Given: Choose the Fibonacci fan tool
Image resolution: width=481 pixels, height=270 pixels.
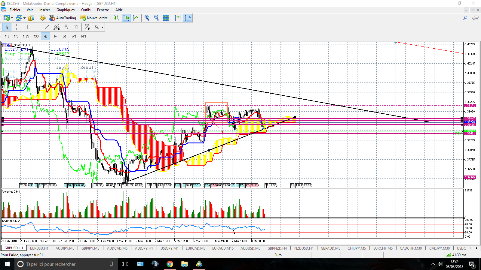Looking at the screenshot, I should pos(87,27).
